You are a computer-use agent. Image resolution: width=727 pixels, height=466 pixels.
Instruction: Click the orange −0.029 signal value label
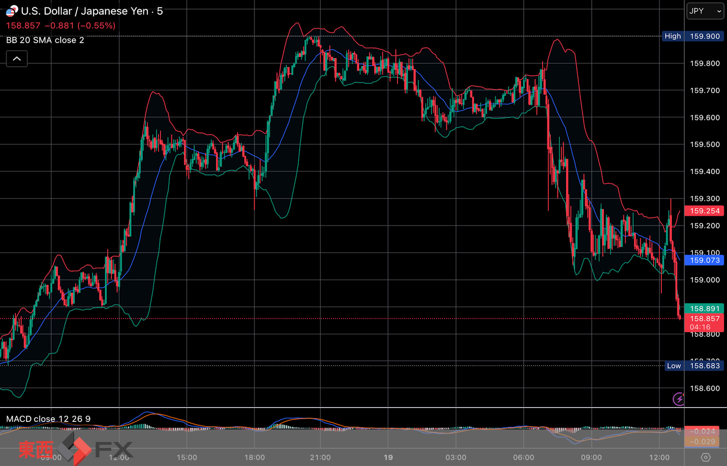click(704, 442)
